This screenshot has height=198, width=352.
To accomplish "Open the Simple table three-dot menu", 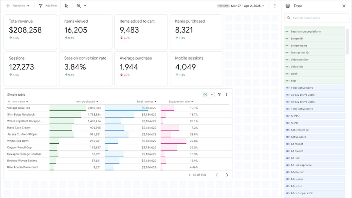I will [x=226, y=95].
